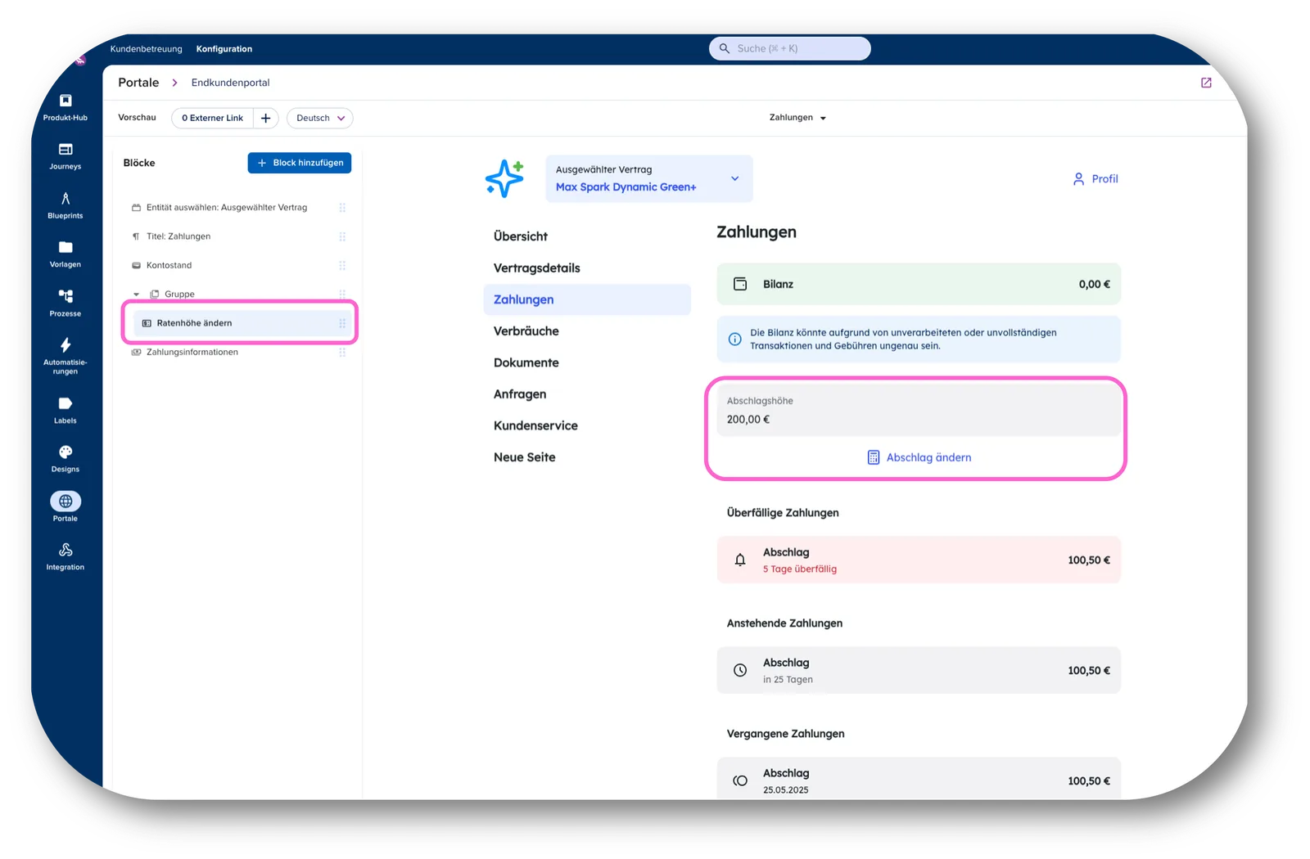
Task: Click the Bilanz 0,00 € card
Action: (x=919, y=284)
